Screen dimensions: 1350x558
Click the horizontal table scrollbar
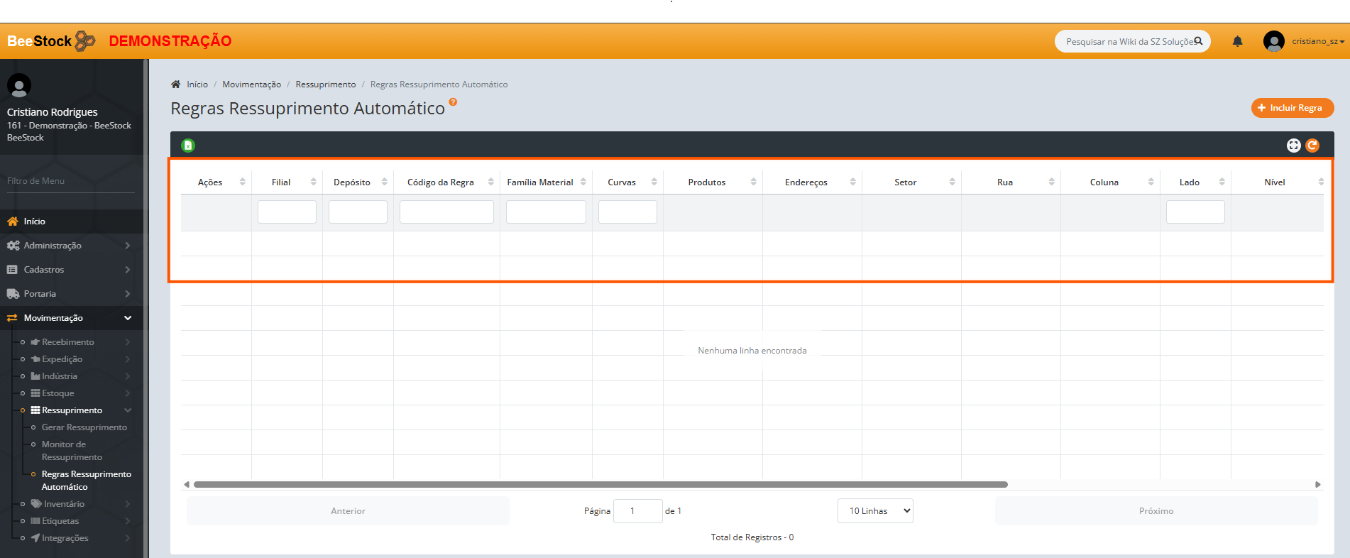pos(600,485)
